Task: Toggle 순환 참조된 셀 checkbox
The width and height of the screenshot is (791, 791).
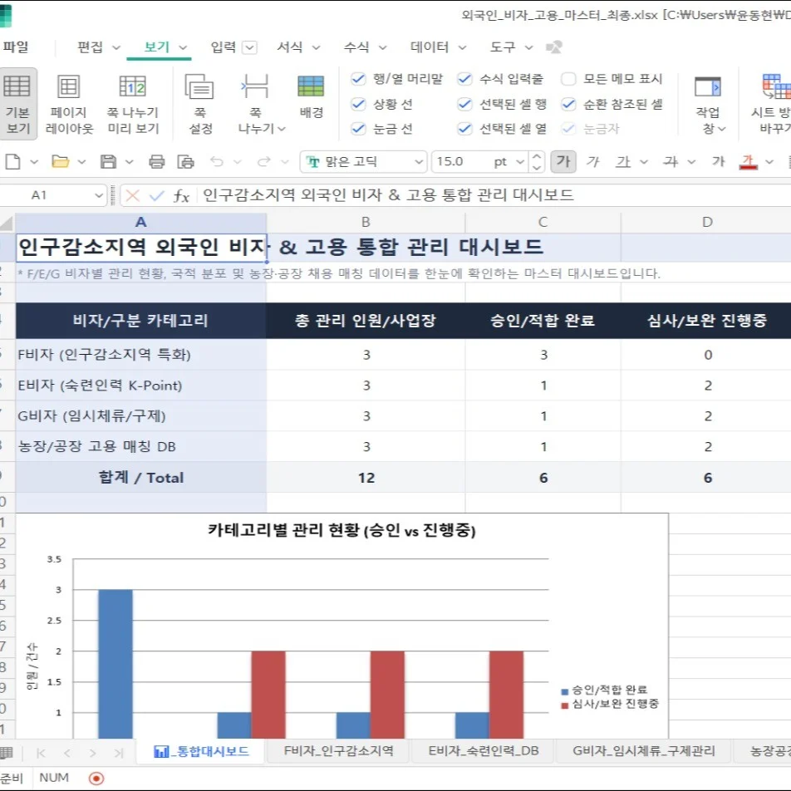Action: (x=568, y=104)
